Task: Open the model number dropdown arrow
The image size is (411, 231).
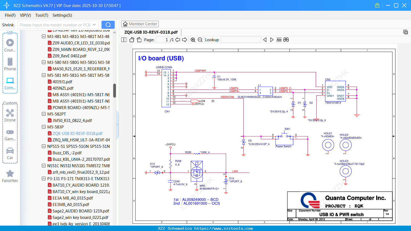Action: (94, 25)
